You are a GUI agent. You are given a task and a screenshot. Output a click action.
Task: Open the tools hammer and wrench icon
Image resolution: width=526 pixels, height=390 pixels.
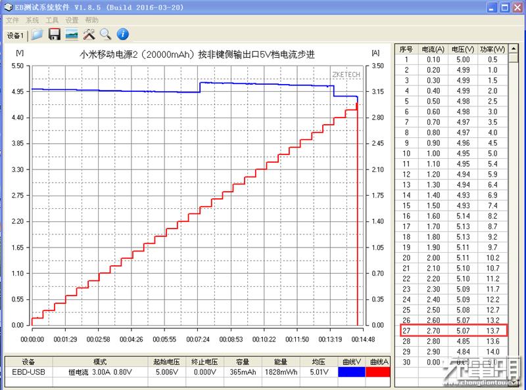(89, 34)
